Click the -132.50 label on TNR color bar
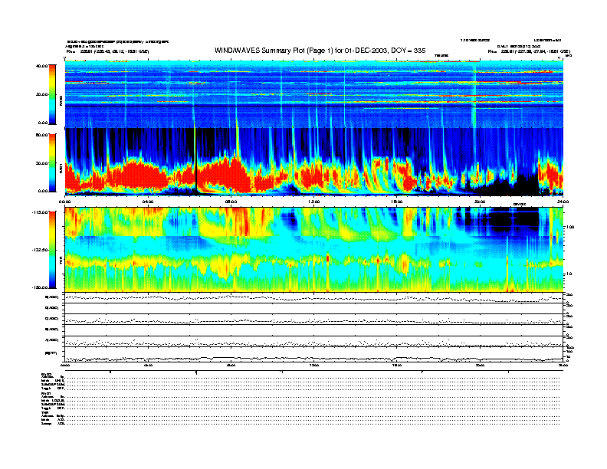 tap(40, 250)
